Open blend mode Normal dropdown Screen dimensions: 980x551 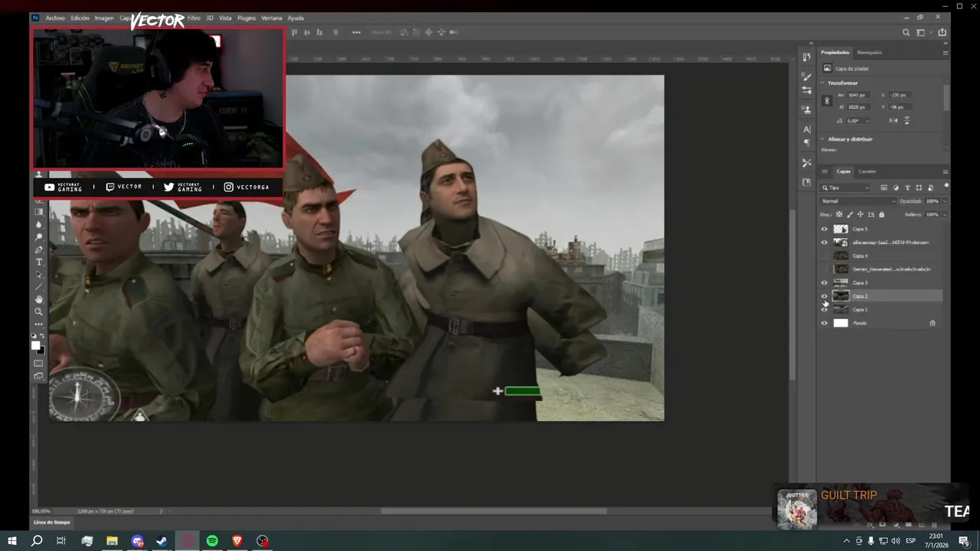(857, 201)
